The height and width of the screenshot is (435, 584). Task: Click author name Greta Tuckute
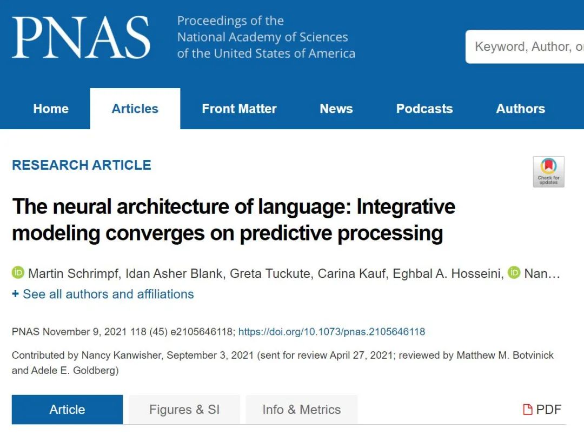[x=270, y=273]
